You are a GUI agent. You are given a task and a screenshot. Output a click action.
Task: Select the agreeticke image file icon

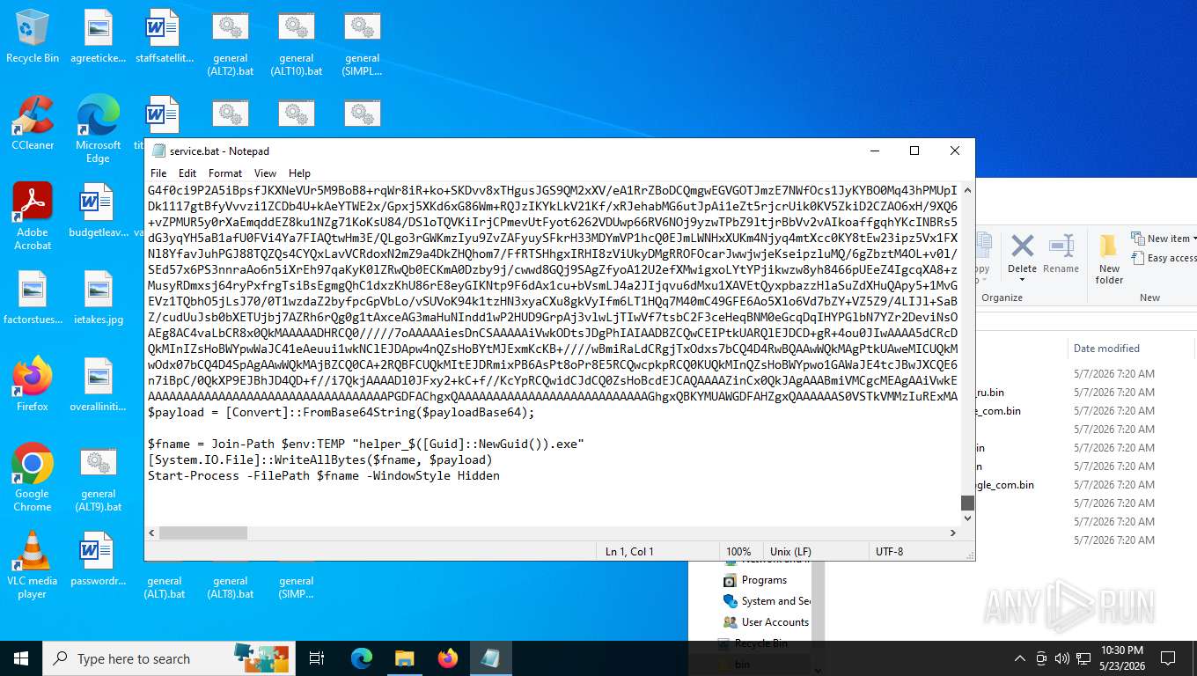point(98,37)
